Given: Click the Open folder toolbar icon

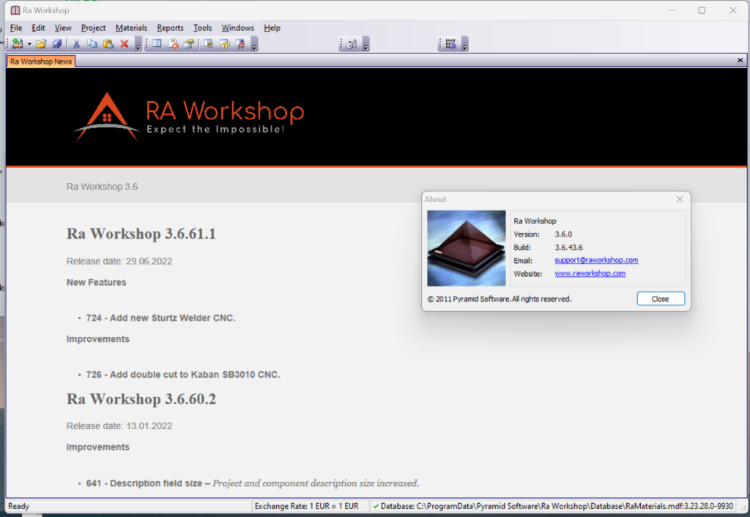Looking at the screenshot, I should tap(41, 44).
